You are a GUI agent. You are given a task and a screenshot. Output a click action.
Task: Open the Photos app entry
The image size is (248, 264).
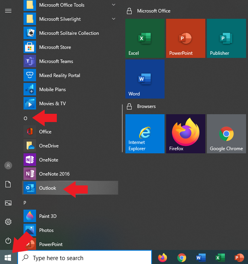pyautogui.click(x=70, y=230)
